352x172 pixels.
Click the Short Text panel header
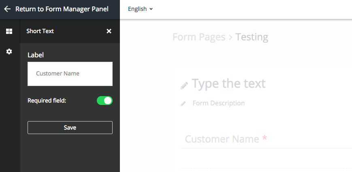[x=40, y=31]
